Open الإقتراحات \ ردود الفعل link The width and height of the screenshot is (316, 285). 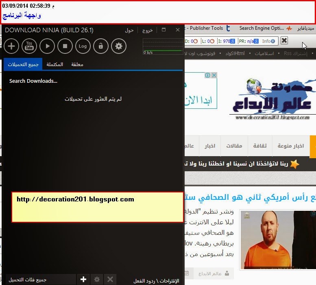tap(156, 281)
